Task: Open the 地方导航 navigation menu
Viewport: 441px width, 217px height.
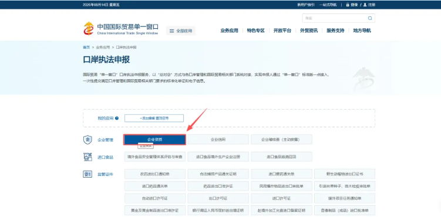Action: point(362,30)
